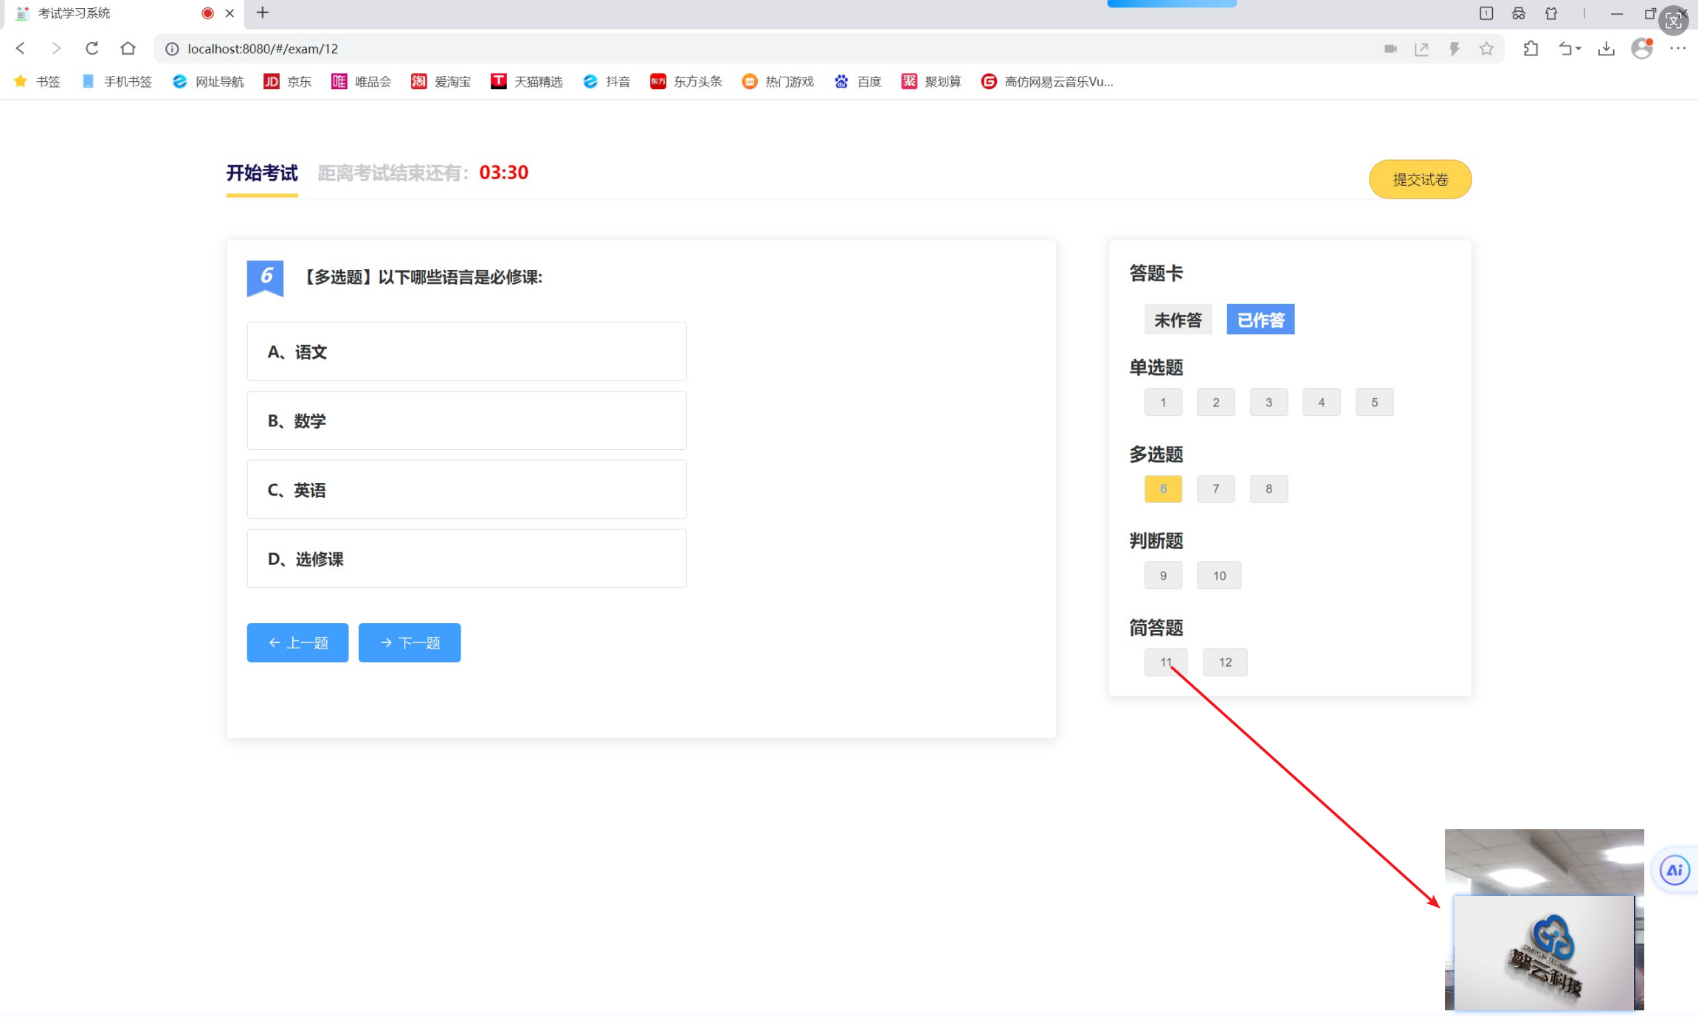Expand the undo history dropdown arrow
The width and height of the screenshot is (1698, 1017).
pos(1578,49)
